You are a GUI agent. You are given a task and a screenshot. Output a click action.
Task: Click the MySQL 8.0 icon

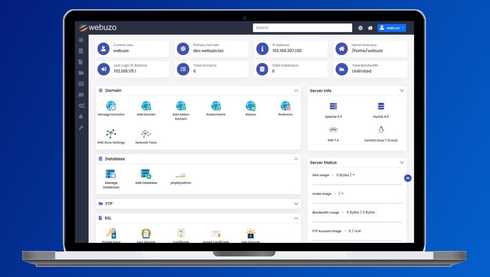pyautogui.click(x=381, y=106)
